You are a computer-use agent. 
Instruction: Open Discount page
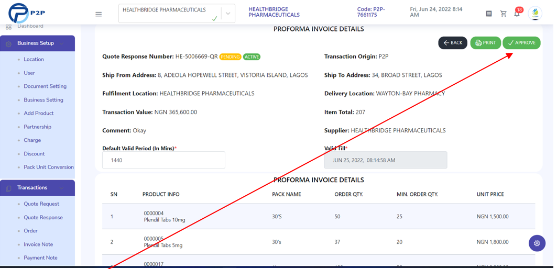point(34,154)
